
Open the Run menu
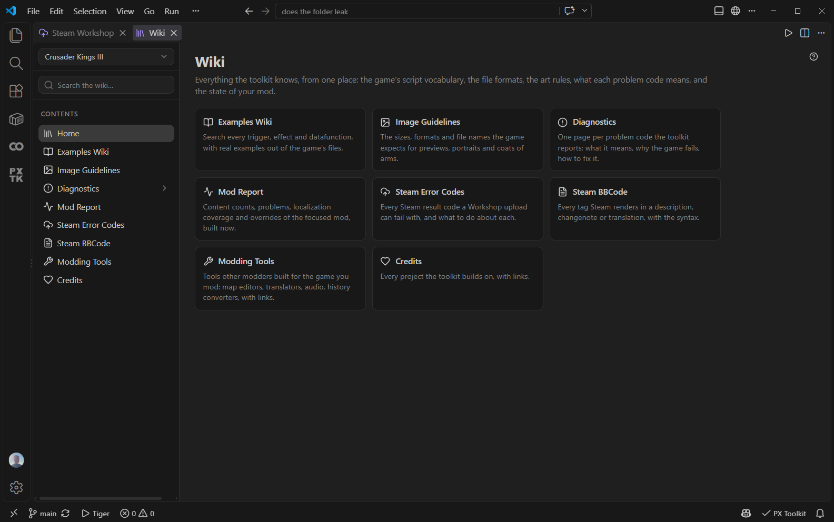172,11
